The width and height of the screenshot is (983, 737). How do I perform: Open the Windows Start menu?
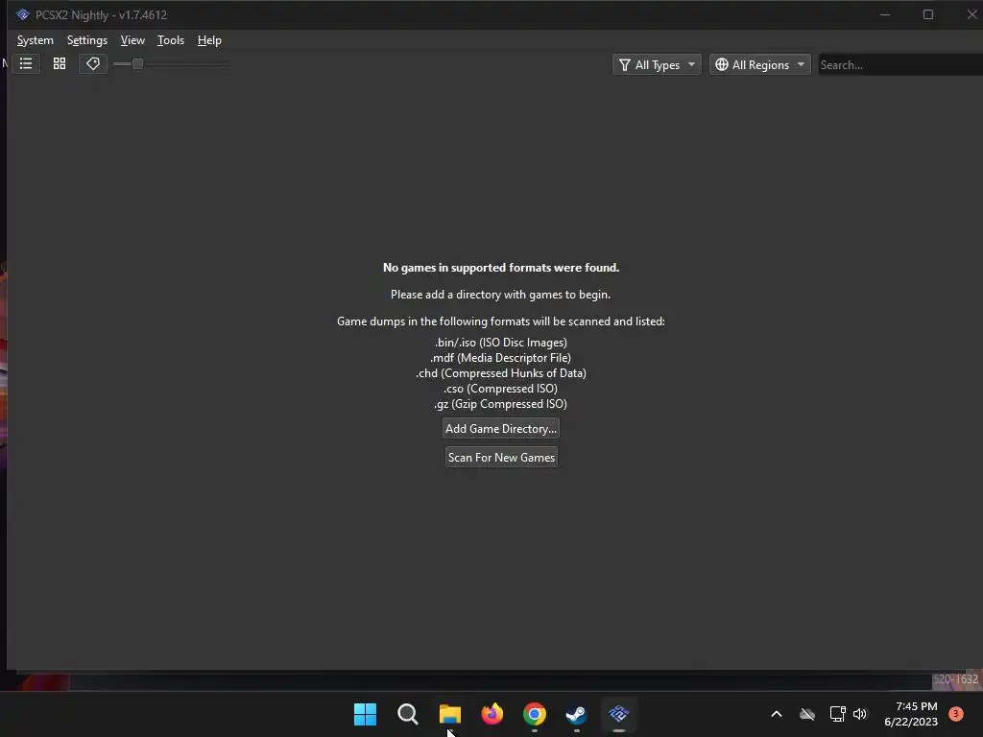tap(365, 714)
